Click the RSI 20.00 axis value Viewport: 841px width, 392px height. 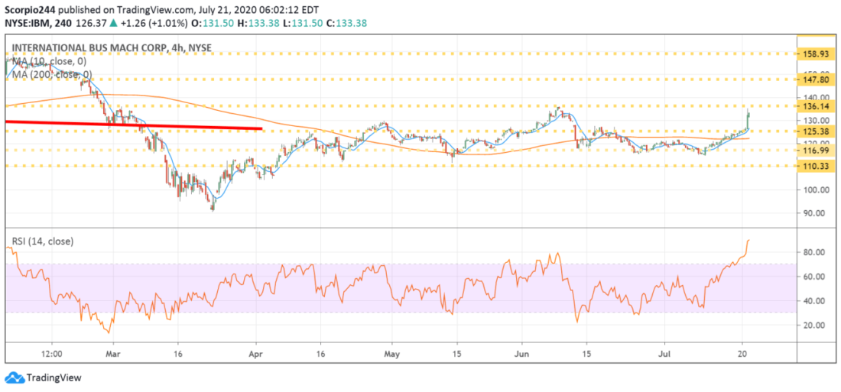(815, 325)
